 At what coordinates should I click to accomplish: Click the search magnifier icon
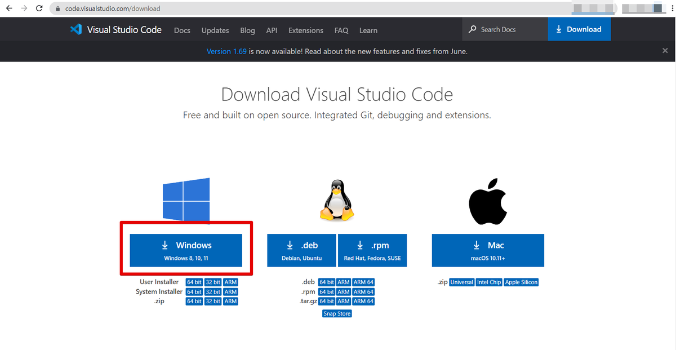tap(473, 29)
